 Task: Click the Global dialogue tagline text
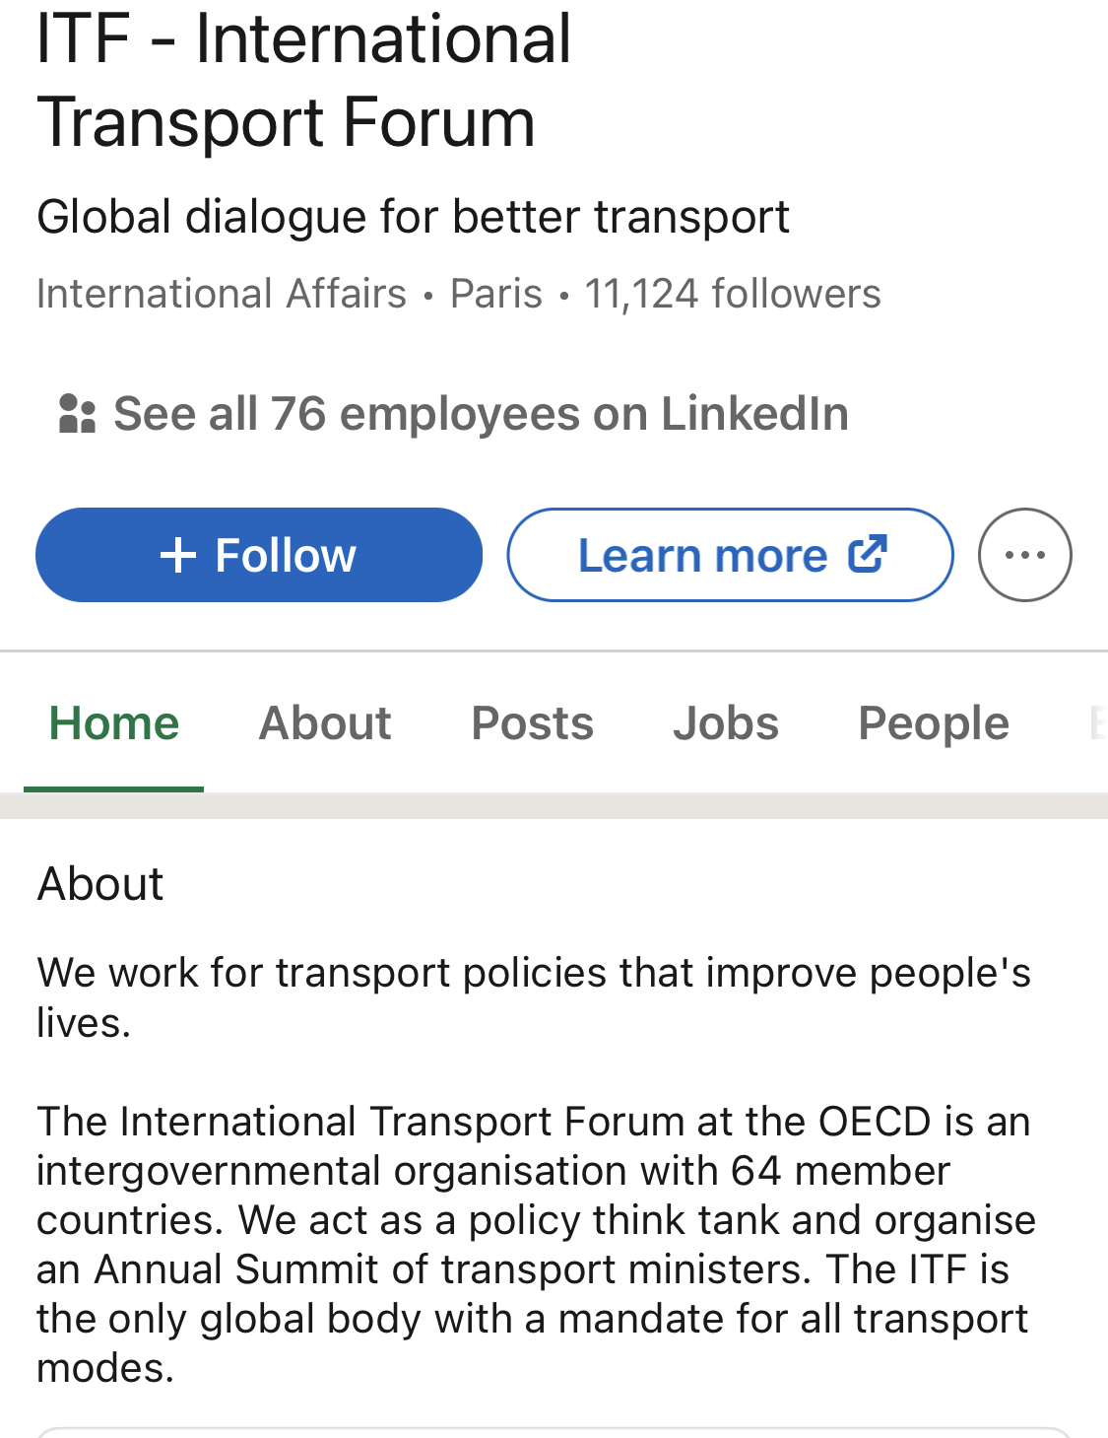pos(413,217)
